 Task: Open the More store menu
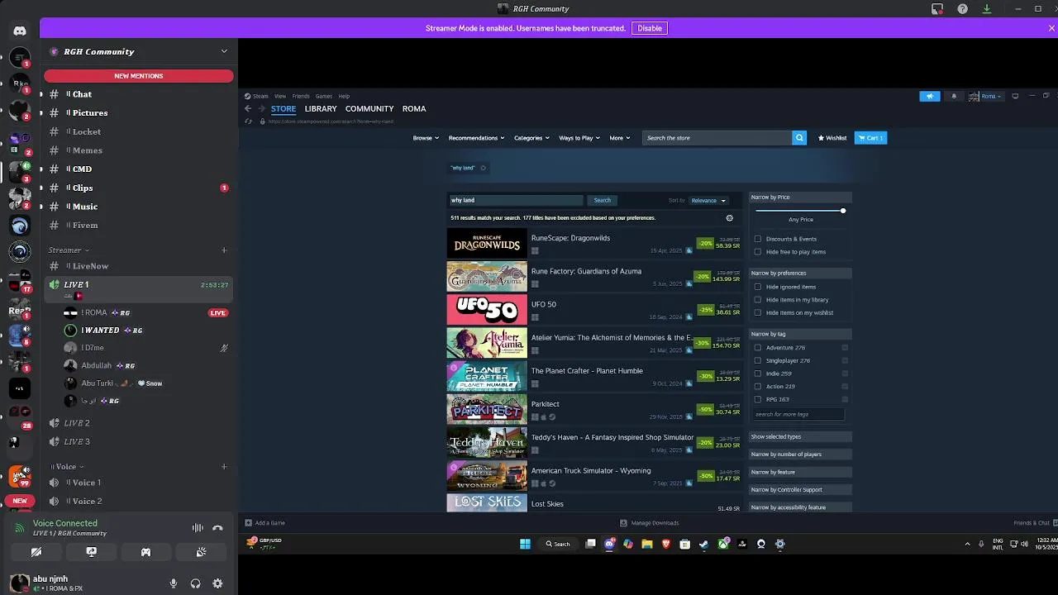619,138
